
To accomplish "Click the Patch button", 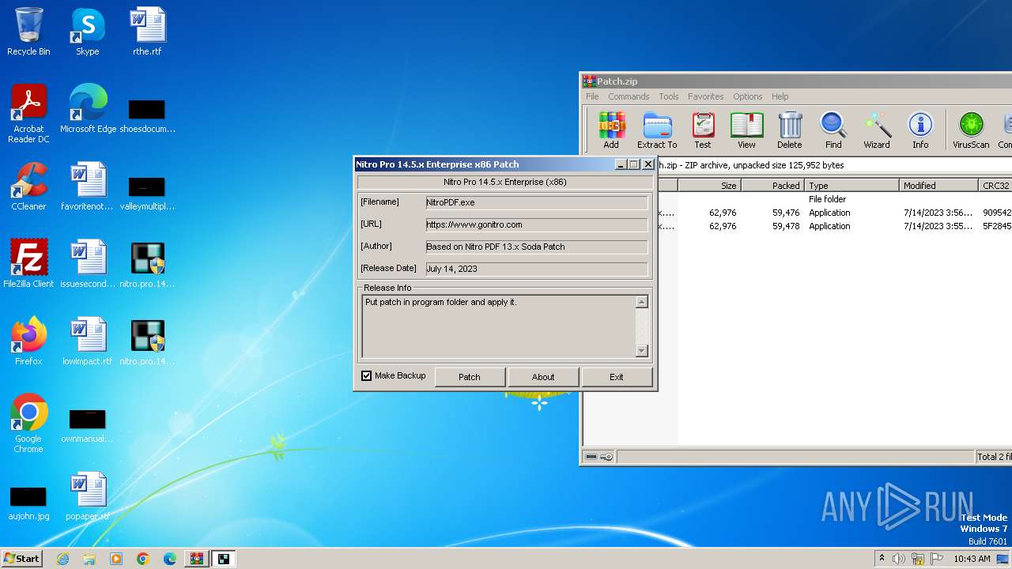I will click(x=470, y=377).
